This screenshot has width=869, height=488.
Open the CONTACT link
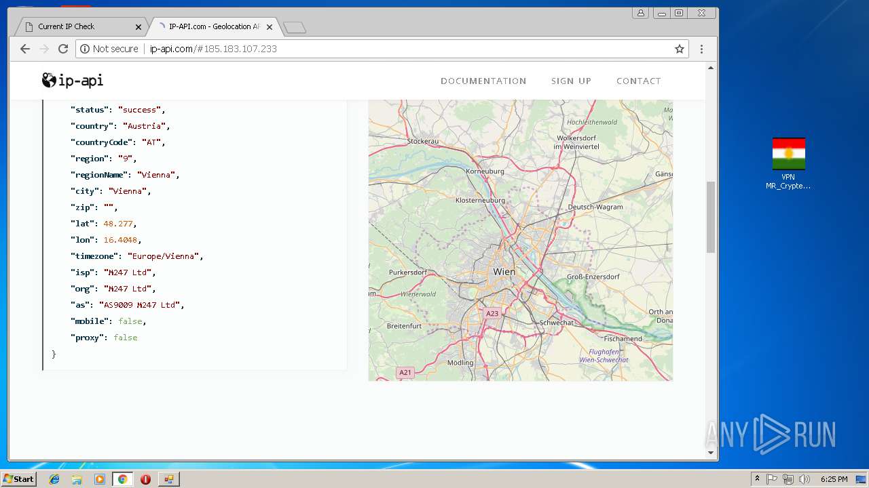(x=638, y=81)
